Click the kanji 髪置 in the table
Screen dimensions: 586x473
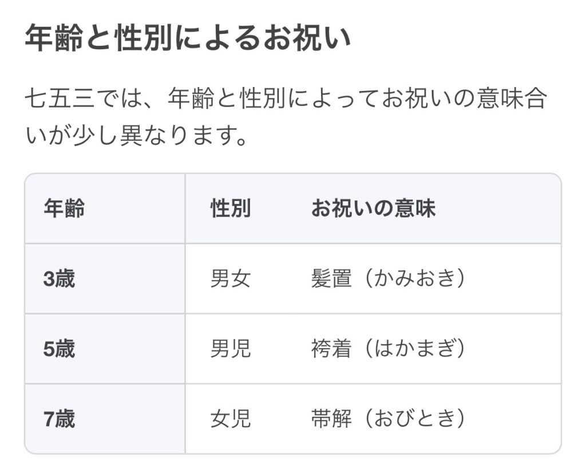pos(331,279)
